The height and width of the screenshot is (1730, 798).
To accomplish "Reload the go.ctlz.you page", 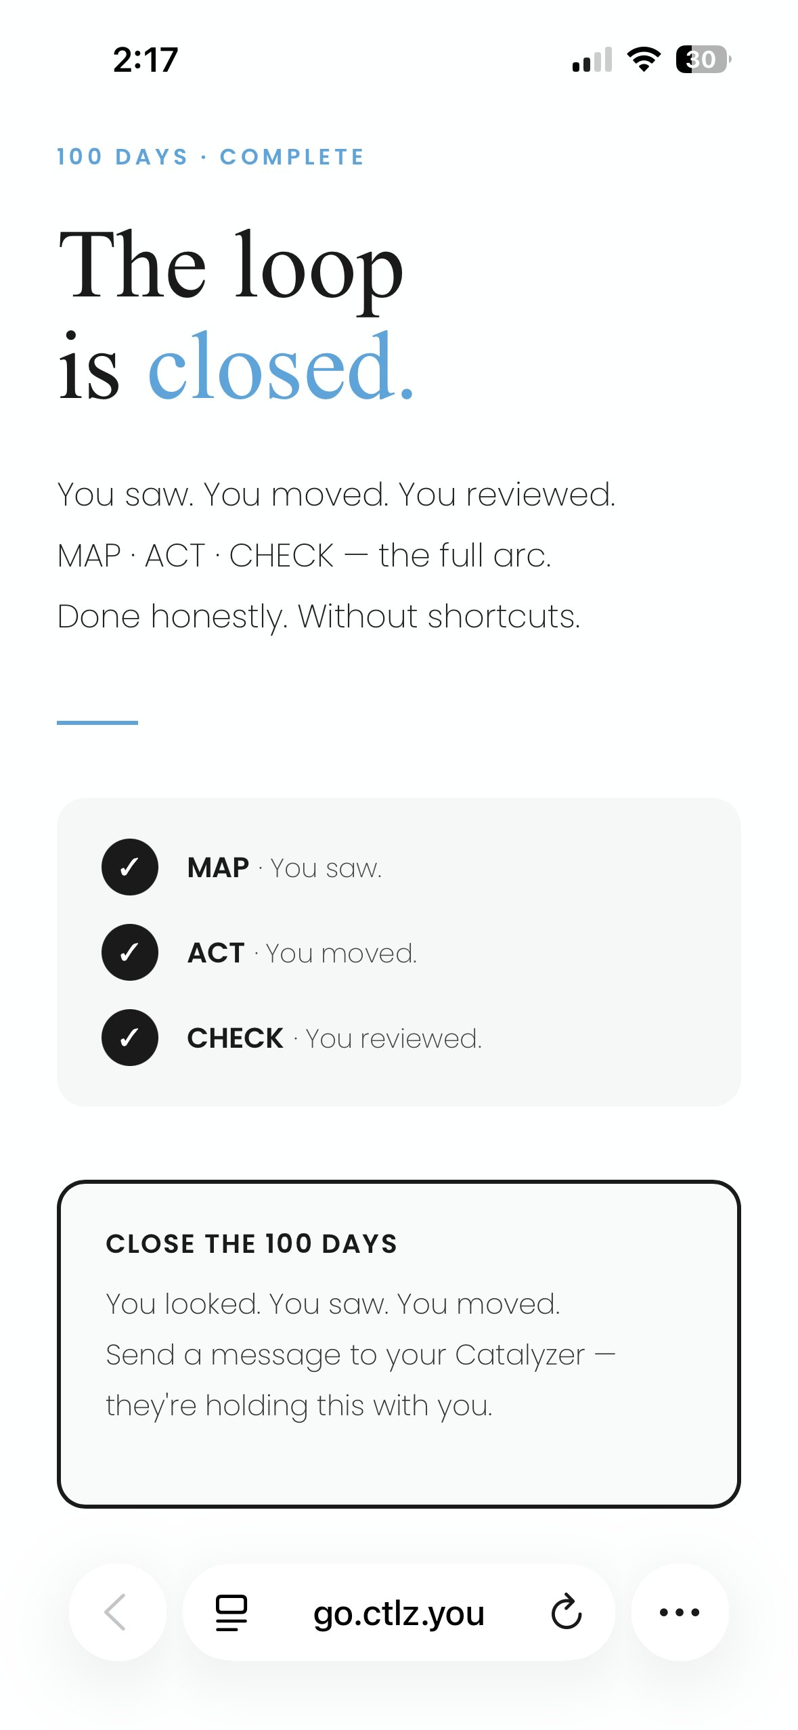I will 566,1612.
